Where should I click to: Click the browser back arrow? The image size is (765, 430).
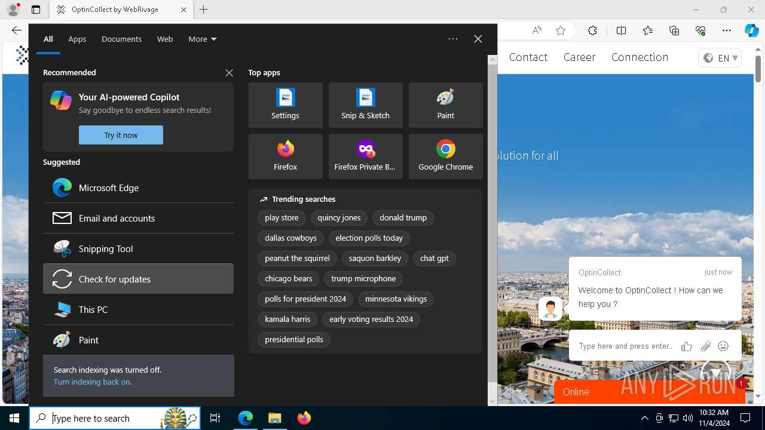click(16, 30)
